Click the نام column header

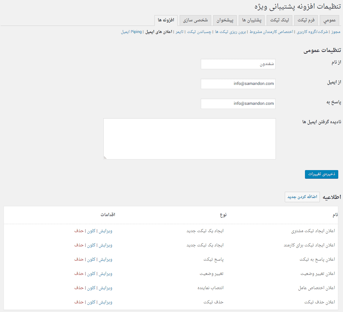coord(335,215)
